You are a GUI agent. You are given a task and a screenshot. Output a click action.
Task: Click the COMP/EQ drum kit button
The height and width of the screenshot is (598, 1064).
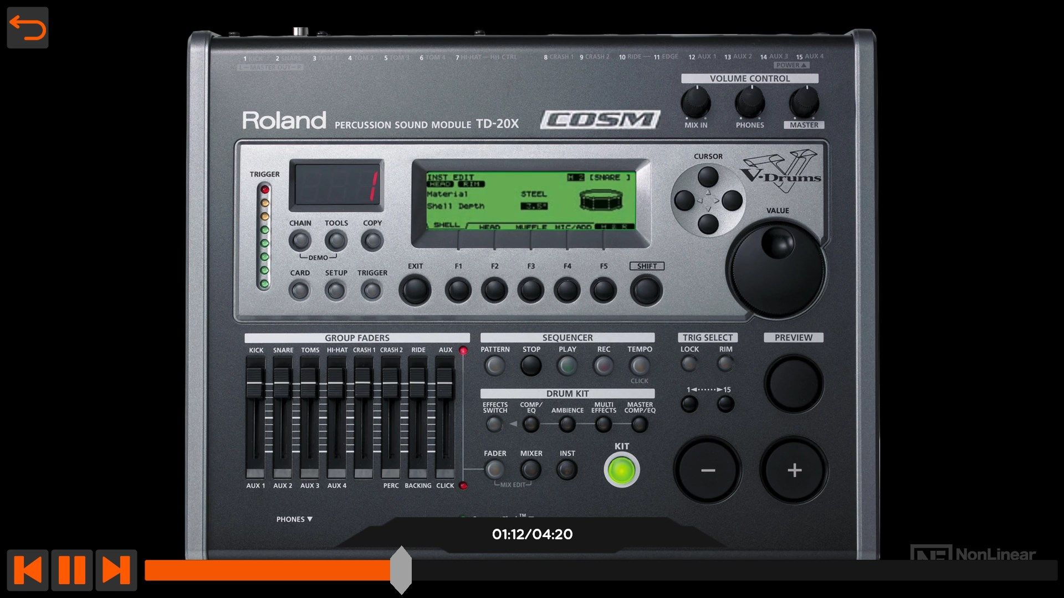pyautogui.click(x=531, y=425)
